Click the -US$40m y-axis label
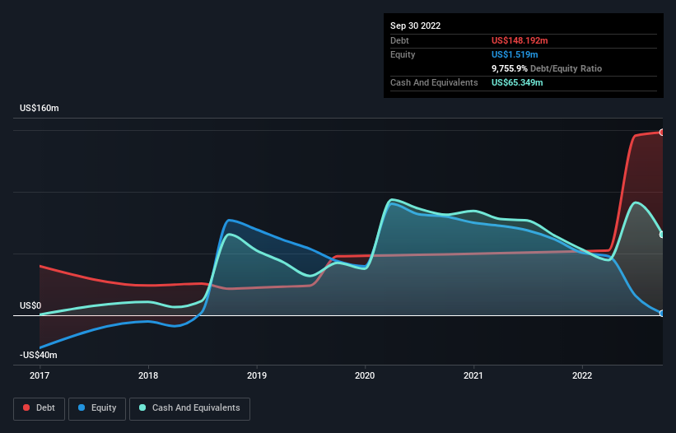The width and height of the screenshot is (676, 433). pos(39,355)
